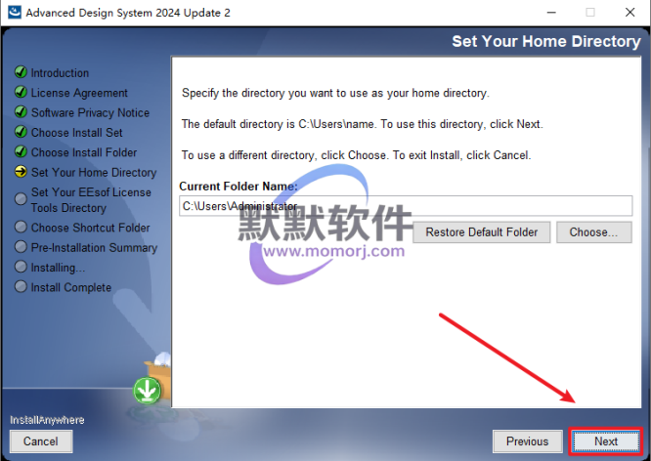Click the green download arrow installer icon

147,391
